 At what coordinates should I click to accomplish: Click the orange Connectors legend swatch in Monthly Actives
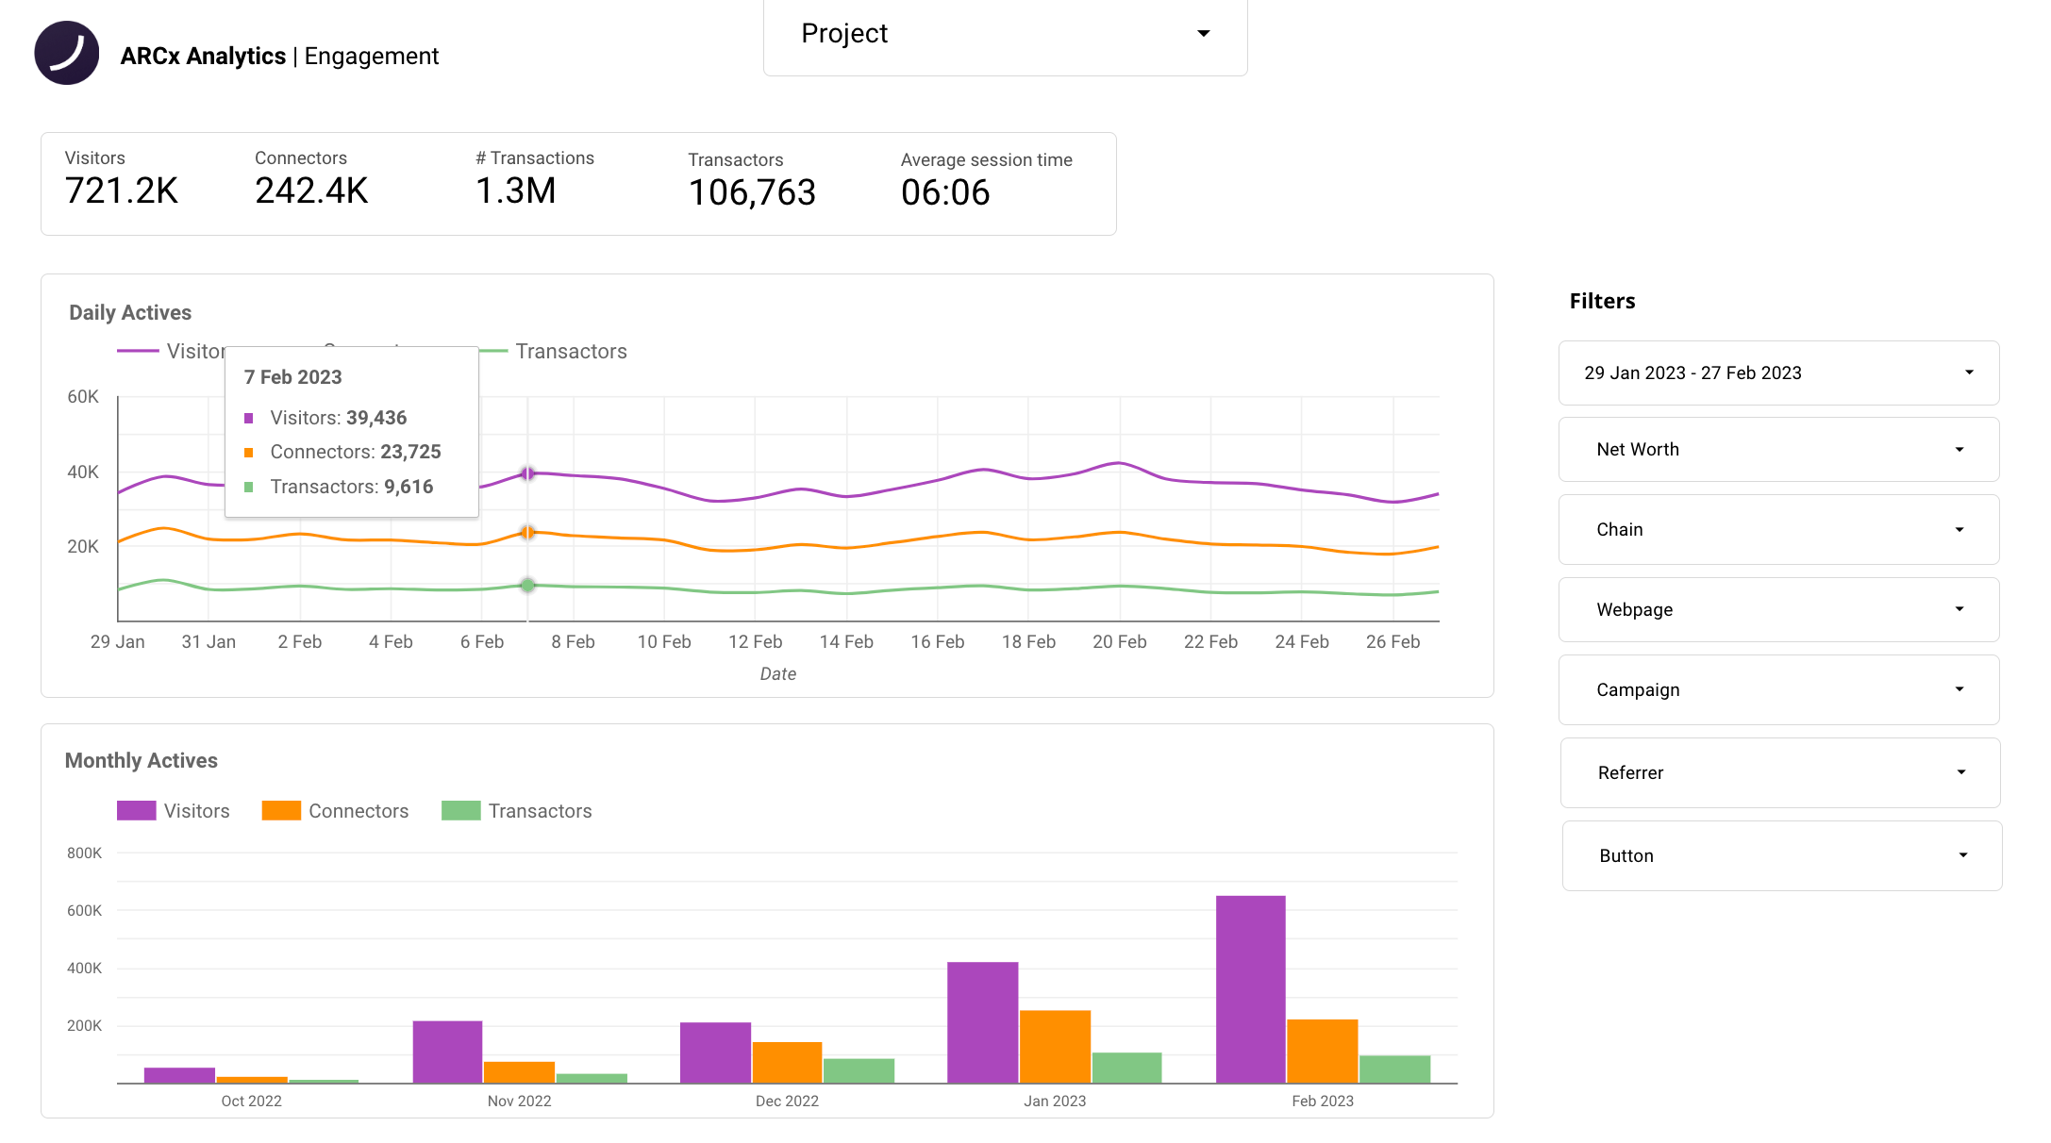(x=280, y=810)
